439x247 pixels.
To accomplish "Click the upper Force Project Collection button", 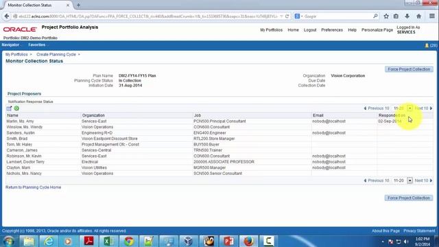I will coord(409,69).
